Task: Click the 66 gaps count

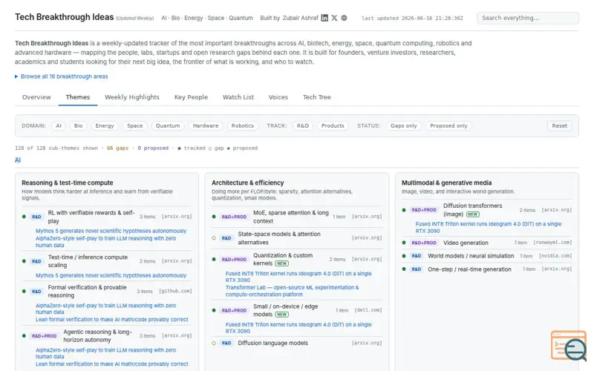Action: [117, 148]
